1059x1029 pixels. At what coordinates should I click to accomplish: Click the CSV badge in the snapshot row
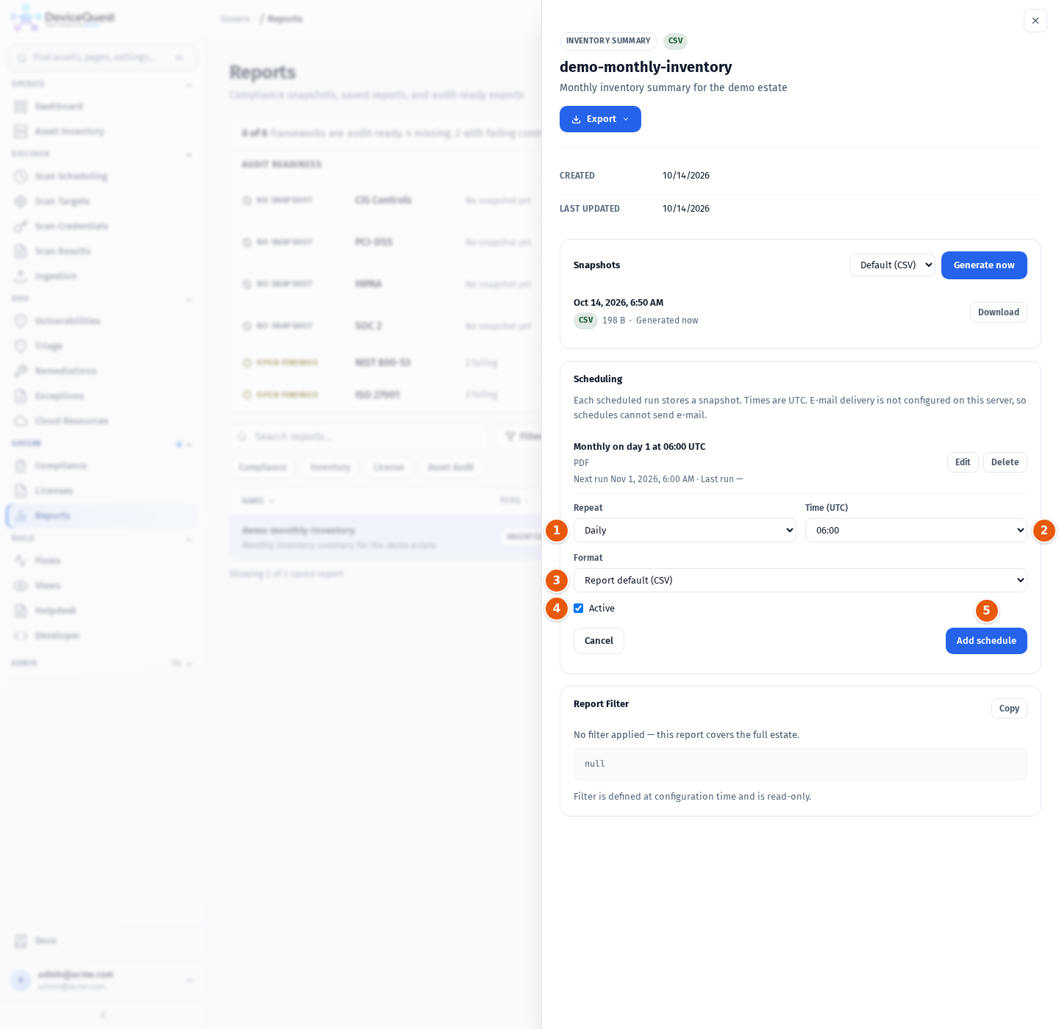[585, 320]
